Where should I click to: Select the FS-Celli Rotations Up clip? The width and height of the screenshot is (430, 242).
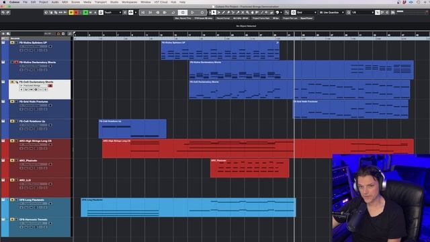pyautogui.click(x=132, y=128)
